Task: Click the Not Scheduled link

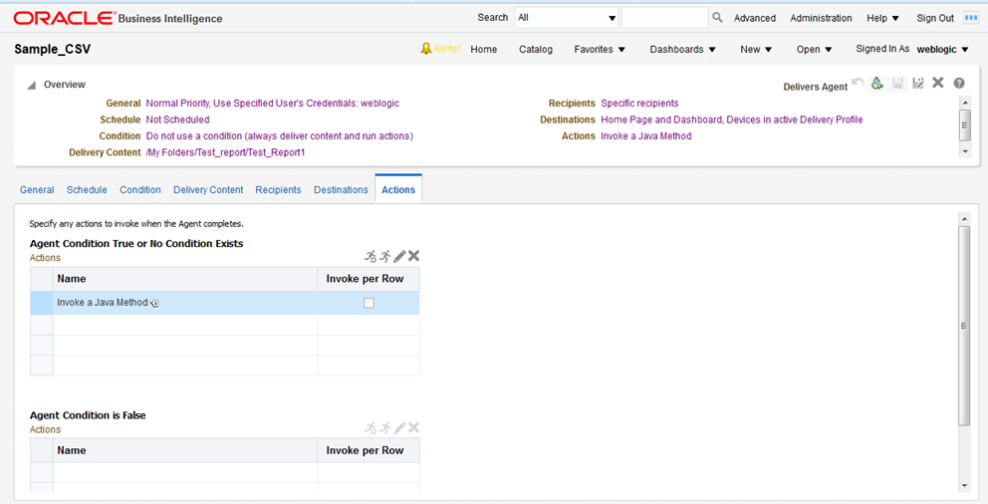Action: pyautogui.click(x=177, y=120)
